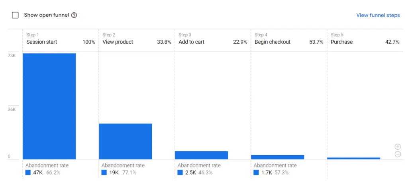The width and height of the screenshot is (408, 183).
Task: Click the 47K abandonment color swatch
Action: click(x=28, y=173)
